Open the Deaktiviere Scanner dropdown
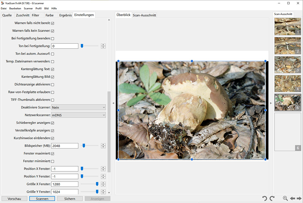Image resolution: width=303 pixels, height=203 pixels. tap(78, 108)
